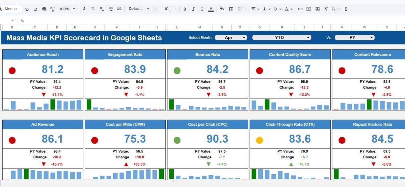Click the Menus search box
Screen dimensions: 405x187
point(11,9)
